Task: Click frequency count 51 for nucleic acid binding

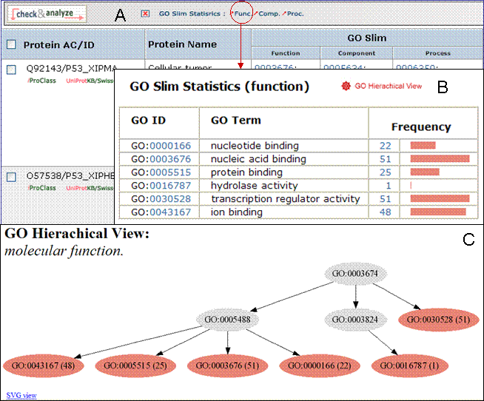Action: (x=385, y=159)
